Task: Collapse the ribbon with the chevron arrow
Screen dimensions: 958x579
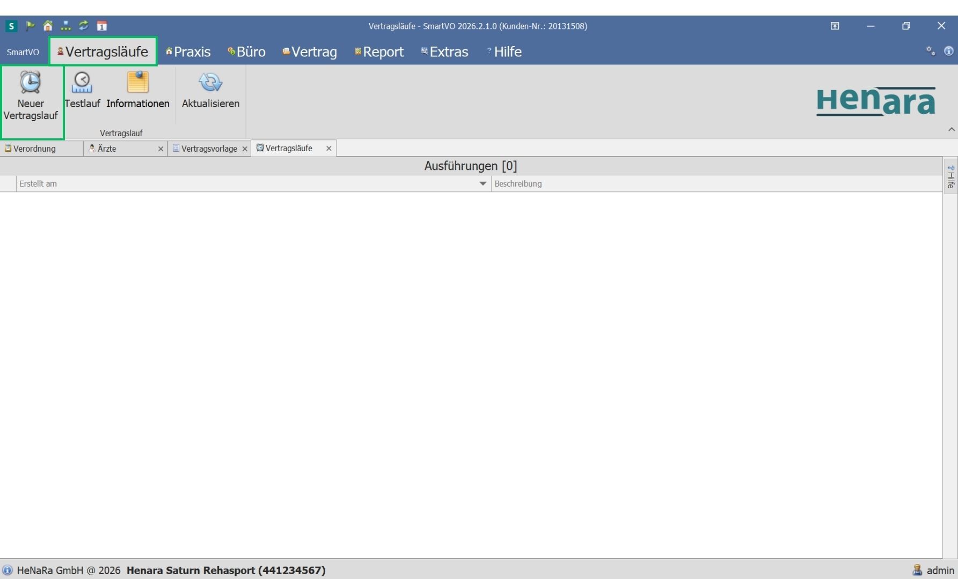Action: (952, 129)
